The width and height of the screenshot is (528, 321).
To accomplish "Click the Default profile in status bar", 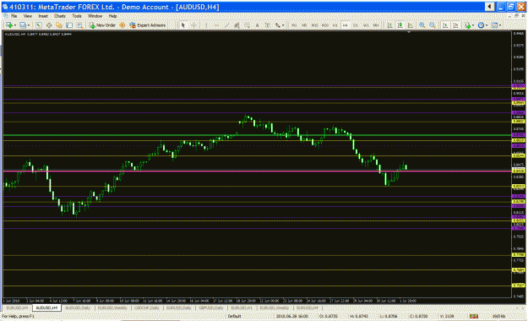I will click(234, 316).
